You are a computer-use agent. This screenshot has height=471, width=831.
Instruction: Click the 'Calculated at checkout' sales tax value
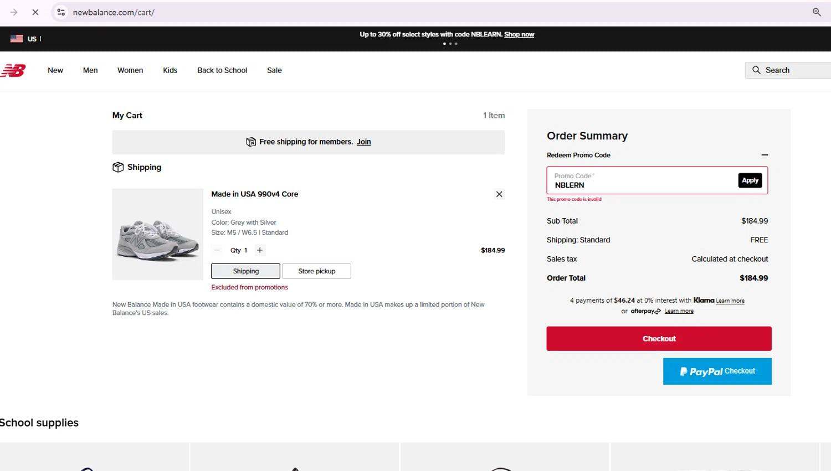730,259
